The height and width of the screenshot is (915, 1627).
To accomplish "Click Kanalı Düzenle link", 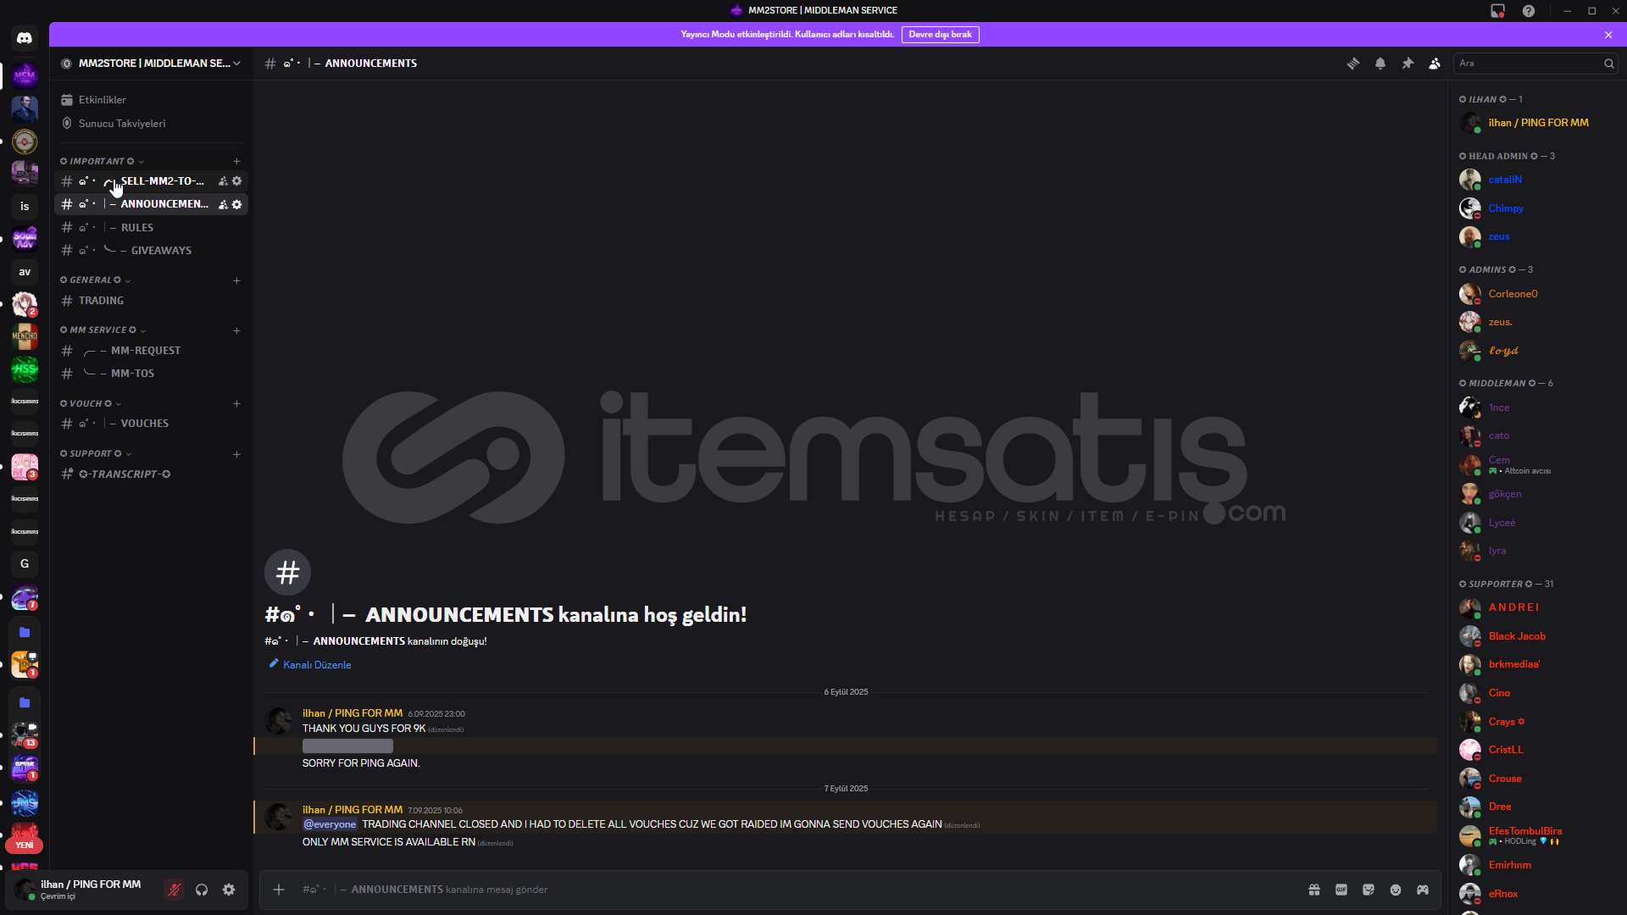I will coord(310,665).
